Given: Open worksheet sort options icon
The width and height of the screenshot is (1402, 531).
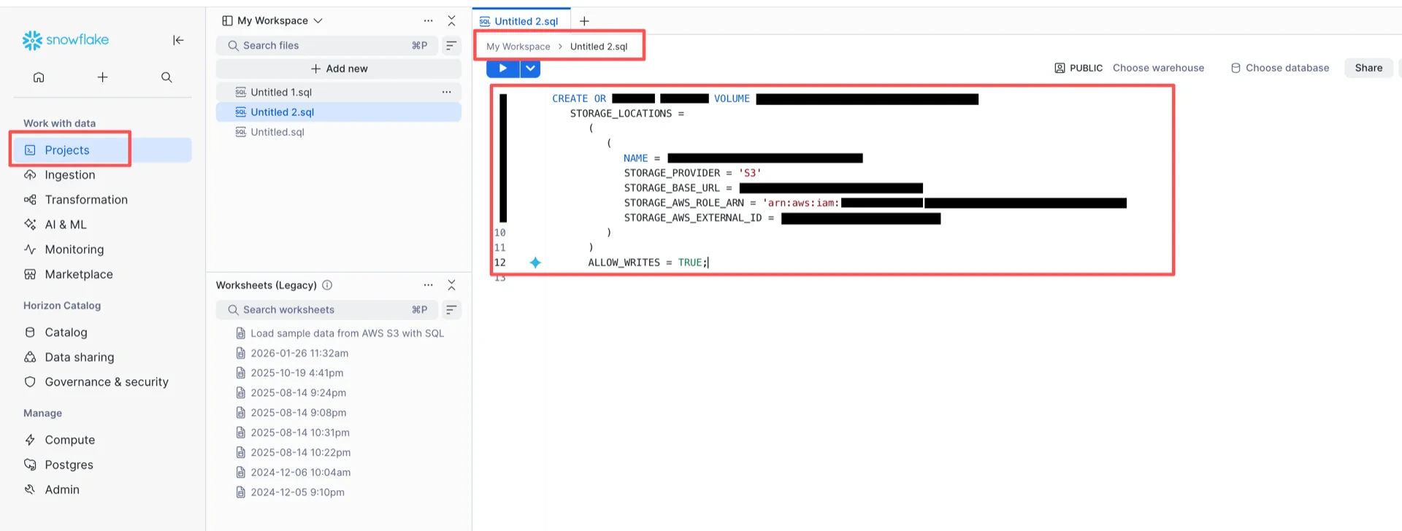Looking at the screenshot, I should [x=451, y=310].
